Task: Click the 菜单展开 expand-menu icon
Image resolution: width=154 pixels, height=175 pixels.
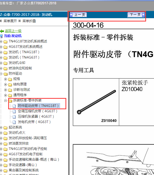Action: point(1,21)
